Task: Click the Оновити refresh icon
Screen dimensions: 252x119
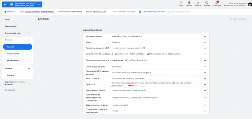Action: (x=198, y=3)
